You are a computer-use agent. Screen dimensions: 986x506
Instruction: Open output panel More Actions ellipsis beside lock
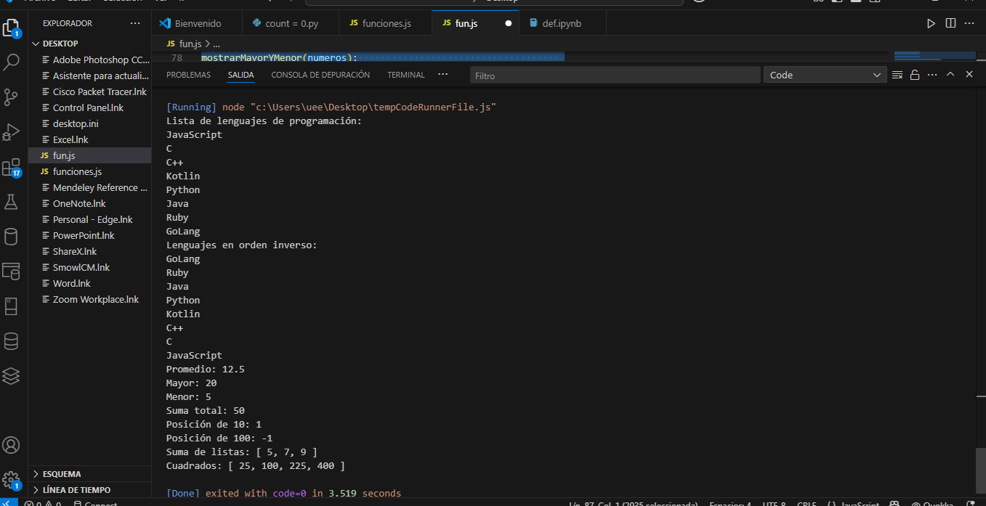click(x=932, y=75)
